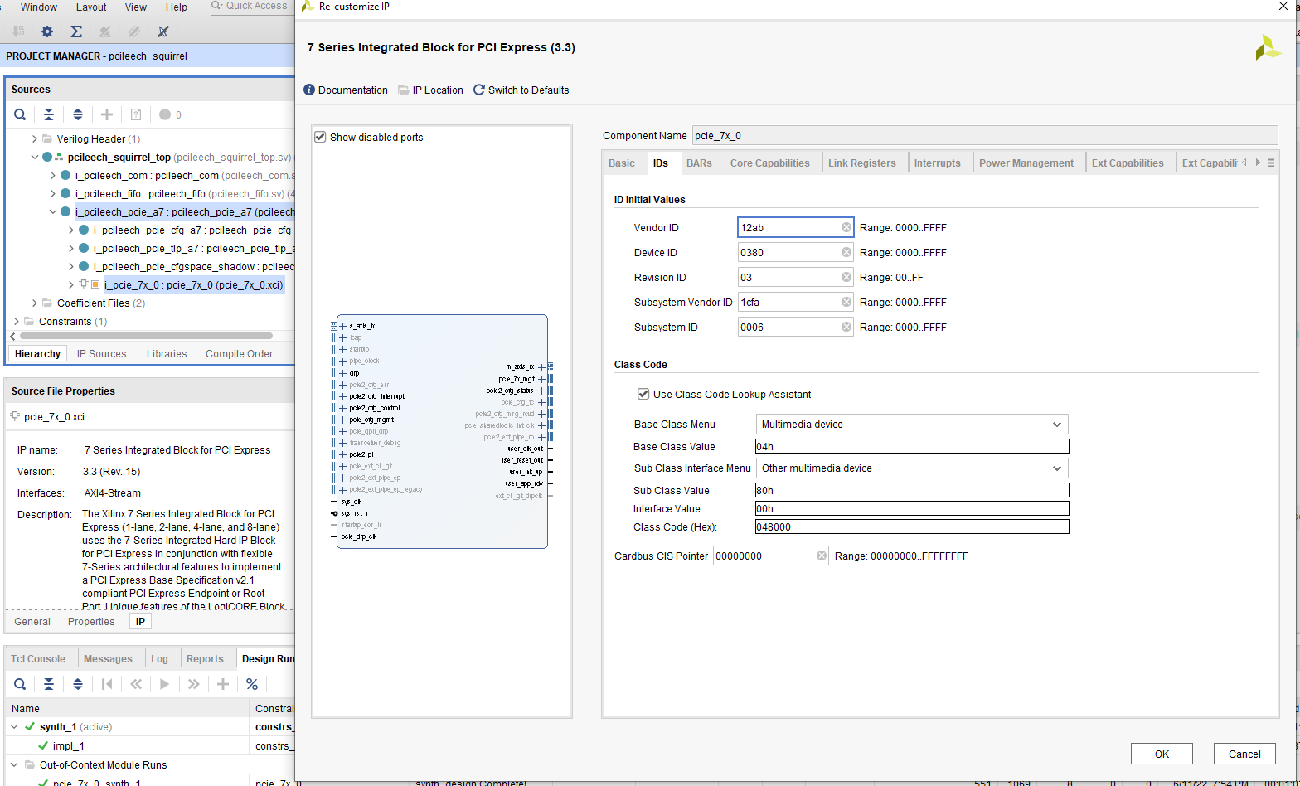Image resolution: width=1300 pixels, height=786 pixels.
Task: Clear the Subsystem Vendor ID field value
Action: click(846, 302)
